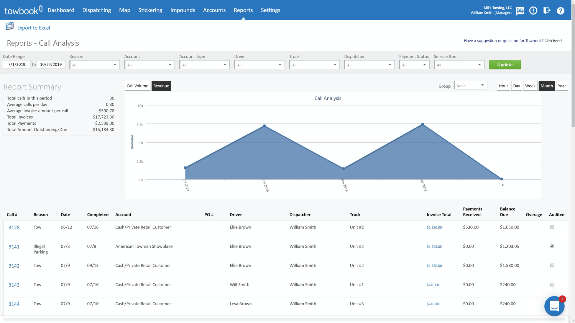Open the Reason filter dropdown

click(x=94, y=65)
